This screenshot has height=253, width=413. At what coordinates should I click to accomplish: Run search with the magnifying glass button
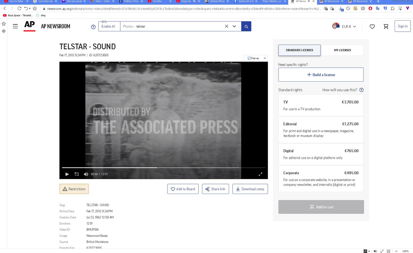(246, 26)
